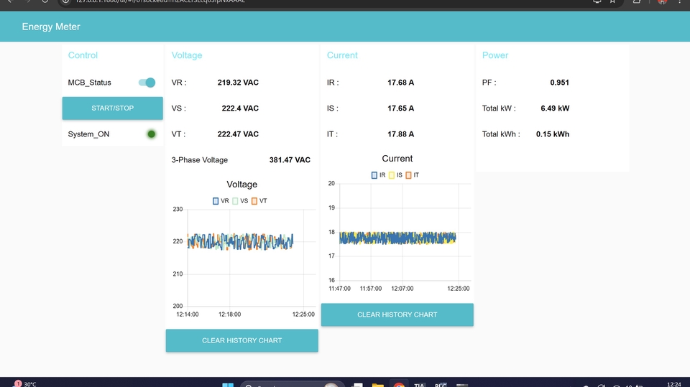Screen dimensions: 690x387
Task: Click the Energy Meter dashboard title
Action: click(x=51, y=27)
